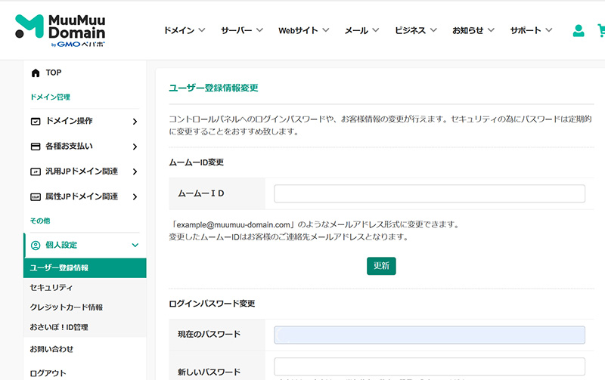Click the ドメイン操作 checkmark icon

(35, 121)
